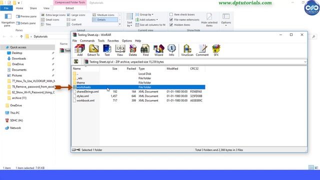This screenshot has width=320, height=180.
Task: Click the Navigation pane icon in Explorer
Action: tap(8, 20)
